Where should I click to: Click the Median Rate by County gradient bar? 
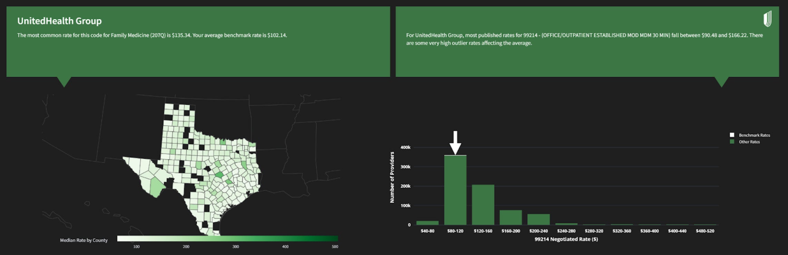(x=227, y=238)
